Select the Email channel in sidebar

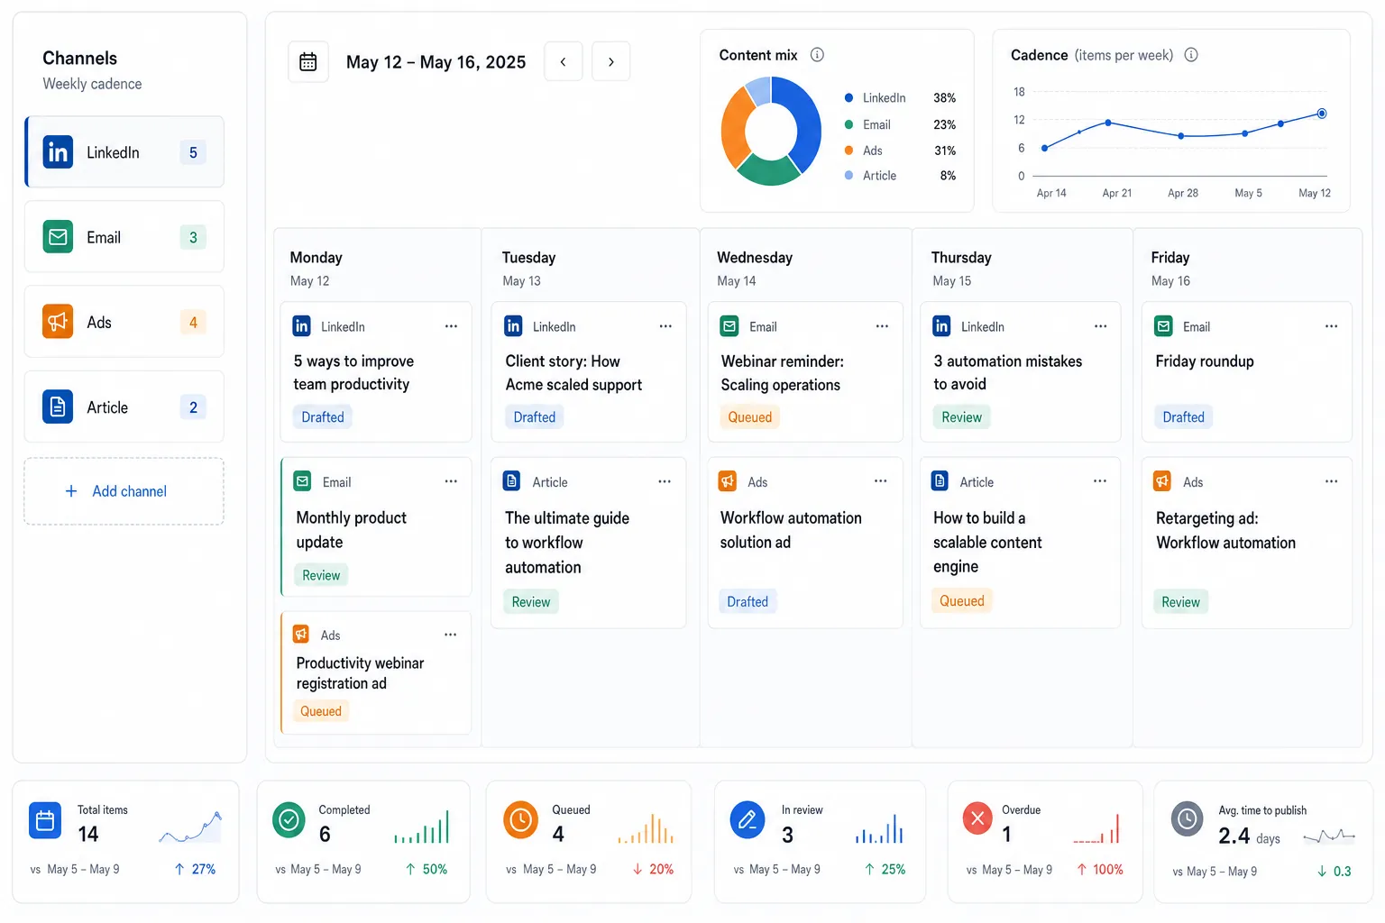(x=124, y=237)
